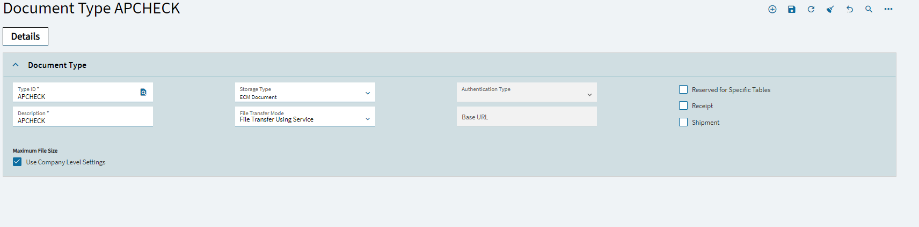Click the Base URL field
The width and height of the screenshot is (919, 227).
pyautogui.click(x=527, y=116)
